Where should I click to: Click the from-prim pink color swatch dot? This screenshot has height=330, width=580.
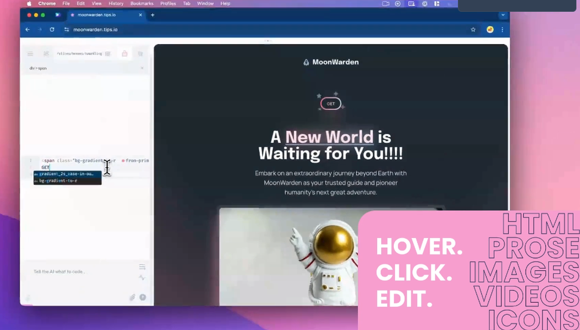[123, 161]
